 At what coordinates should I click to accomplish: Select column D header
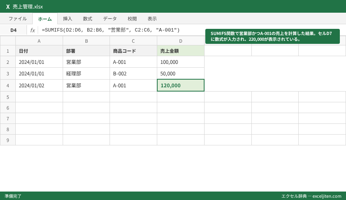(x=181, y=41)
